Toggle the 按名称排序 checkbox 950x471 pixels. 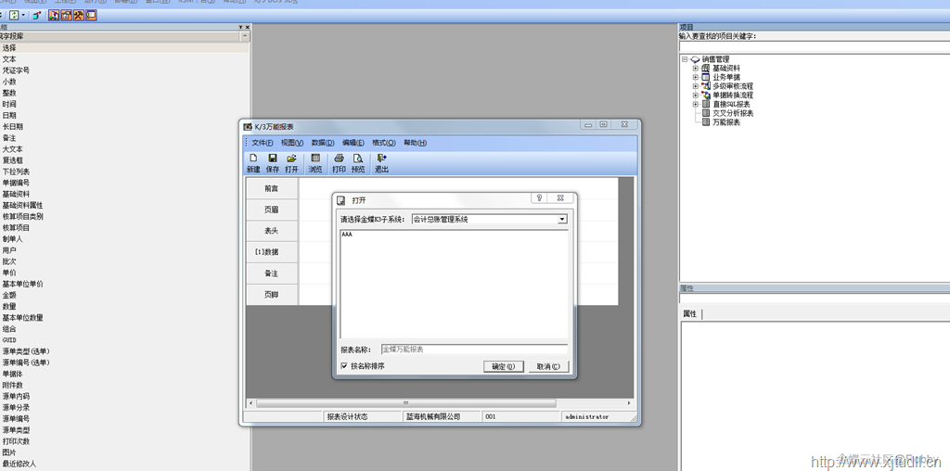(344, 366)
